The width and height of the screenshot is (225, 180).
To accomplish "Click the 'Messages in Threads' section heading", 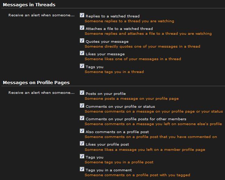I will click(29, 5).
